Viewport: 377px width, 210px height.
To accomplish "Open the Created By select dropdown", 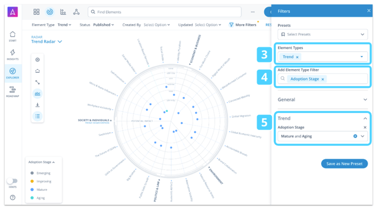I will point(157,25).
